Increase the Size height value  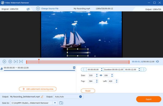[112, 74]
